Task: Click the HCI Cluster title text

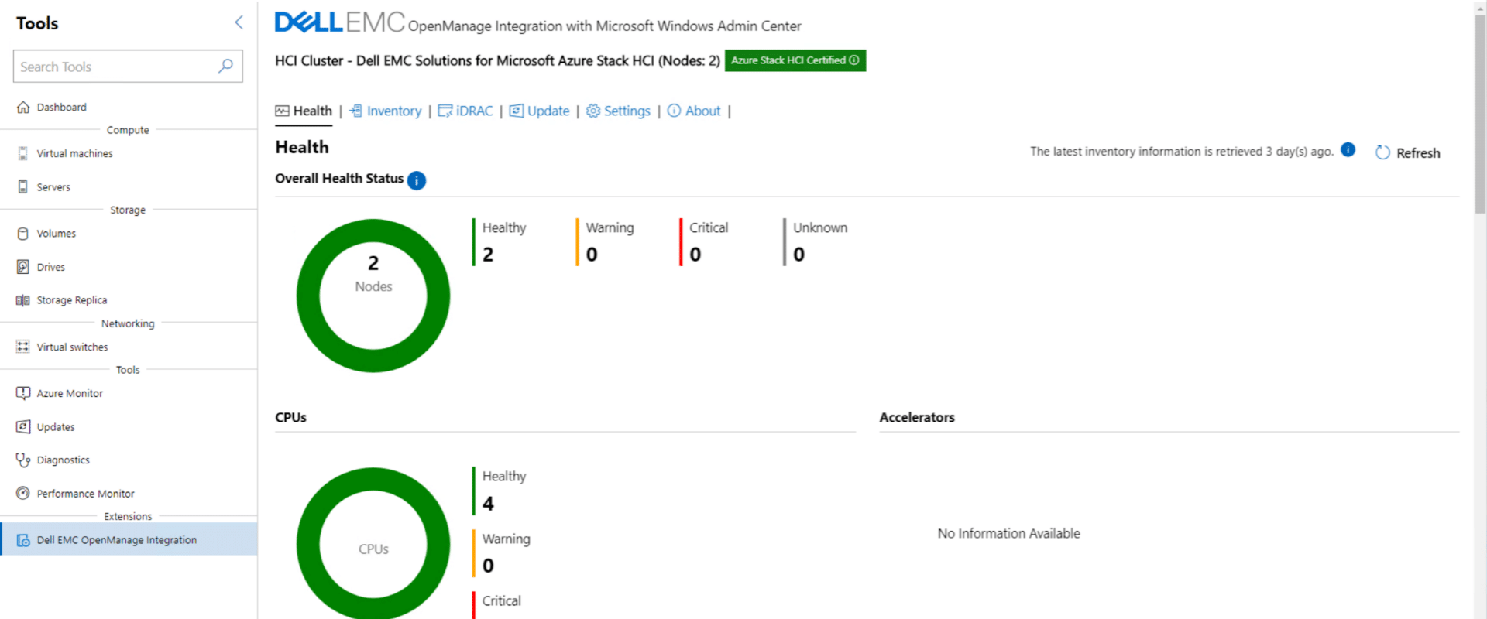Action: (497, 60)
